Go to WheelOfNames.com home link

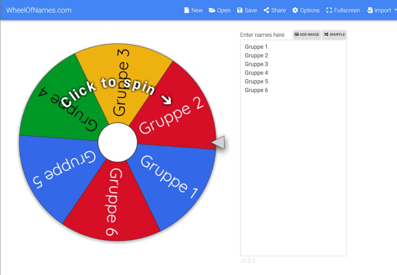pos(39,10)
